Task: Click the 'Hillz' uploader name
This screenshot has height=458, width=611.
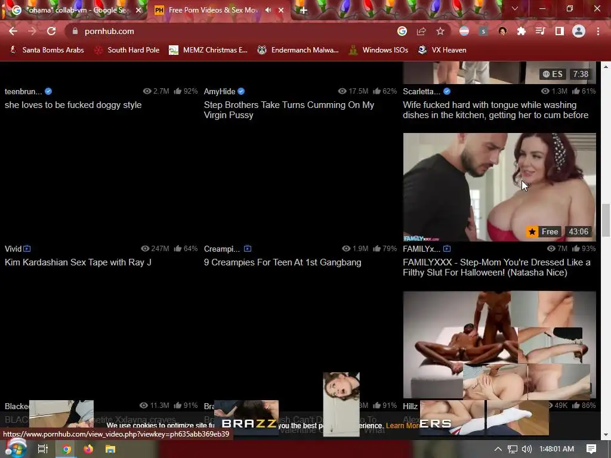Action: point(410,406)
